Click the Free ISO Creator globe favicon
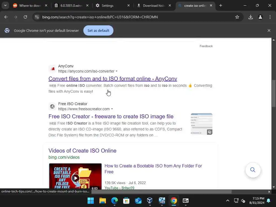This screenshot has height=207, width=276. 52,106
